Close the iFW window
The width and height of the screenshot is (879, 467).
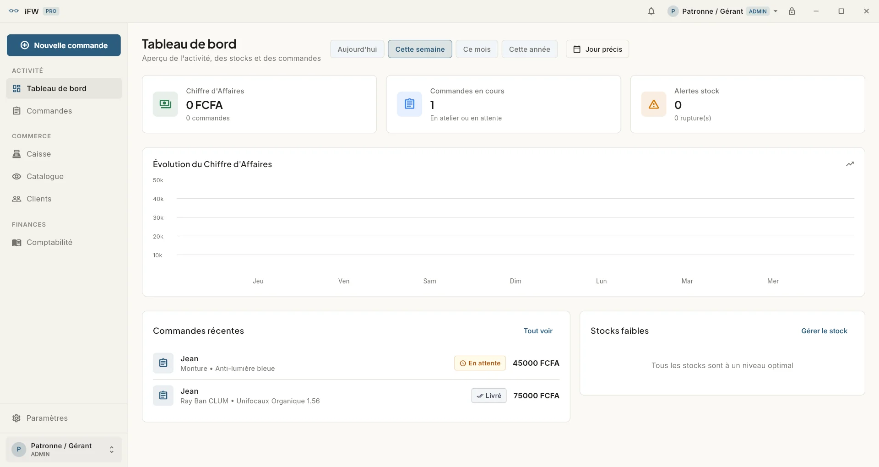pyautogui.click(x=866, y=11)
